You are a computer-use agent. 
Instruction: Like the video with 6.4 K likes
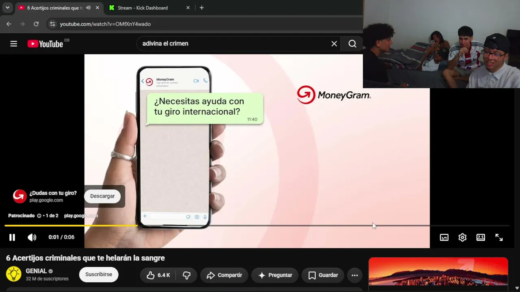point(158,275)
